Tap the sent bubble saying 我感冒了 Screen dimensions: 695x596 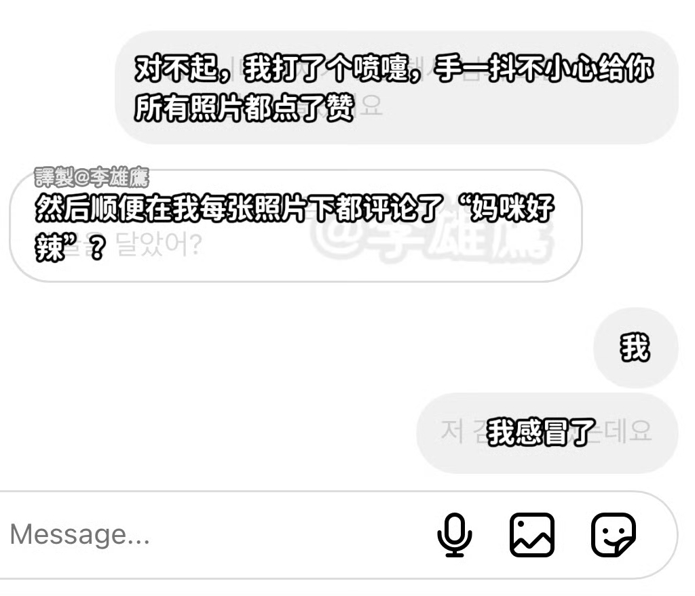[548, 433]
